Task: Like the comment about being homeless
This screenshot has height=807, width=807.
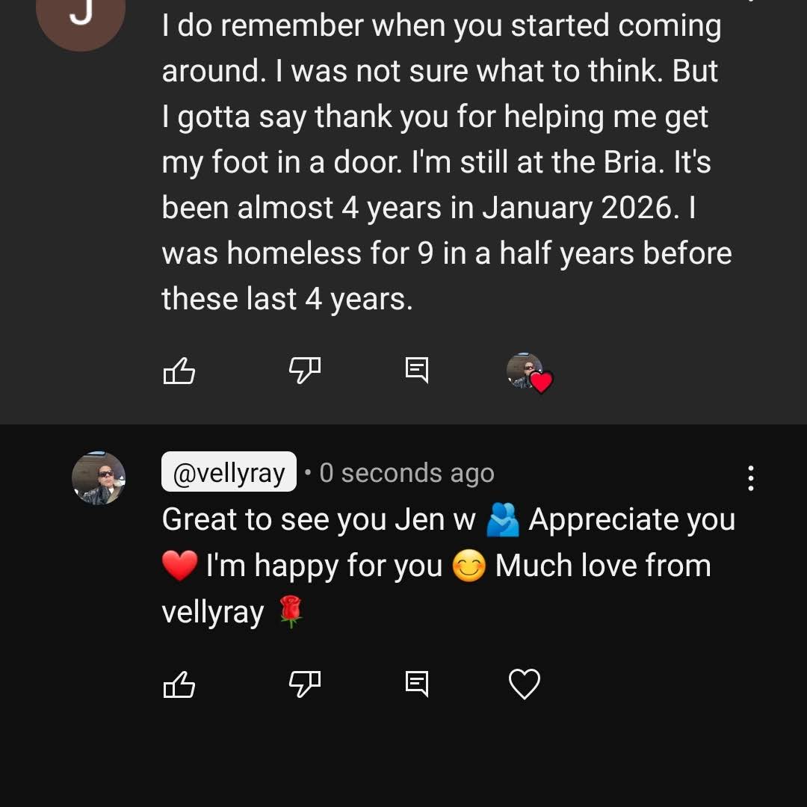Action: pos(179,371)
